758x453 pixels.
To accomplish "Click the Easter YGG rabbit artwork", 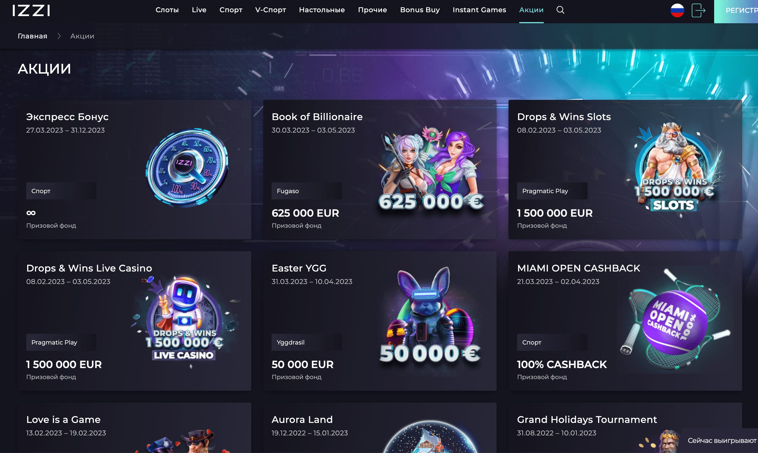I will pos(429,317).
